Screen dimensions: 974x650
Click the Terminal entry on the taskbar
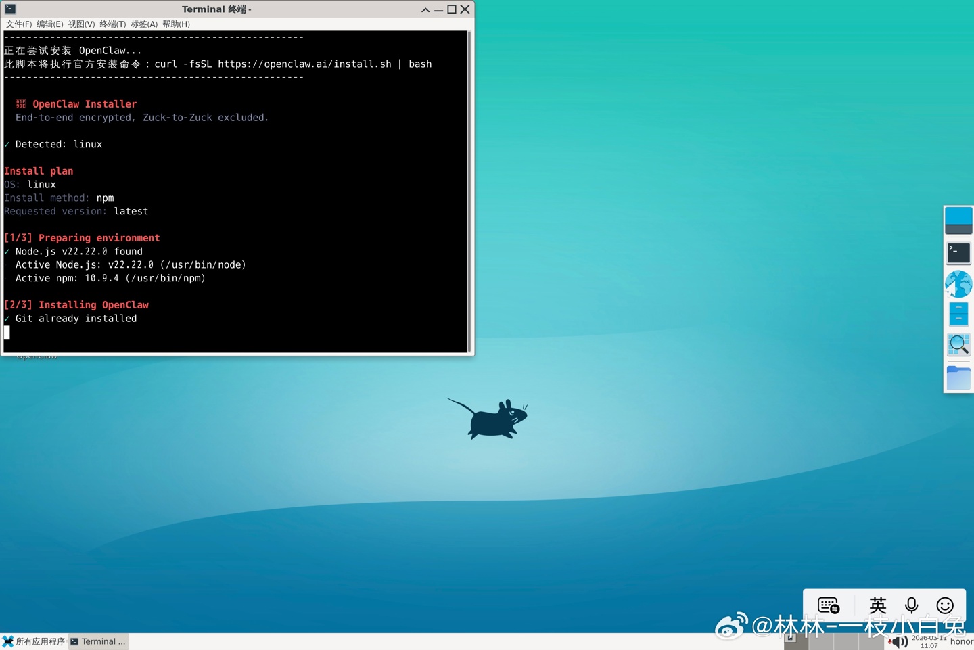click(98, 641)
